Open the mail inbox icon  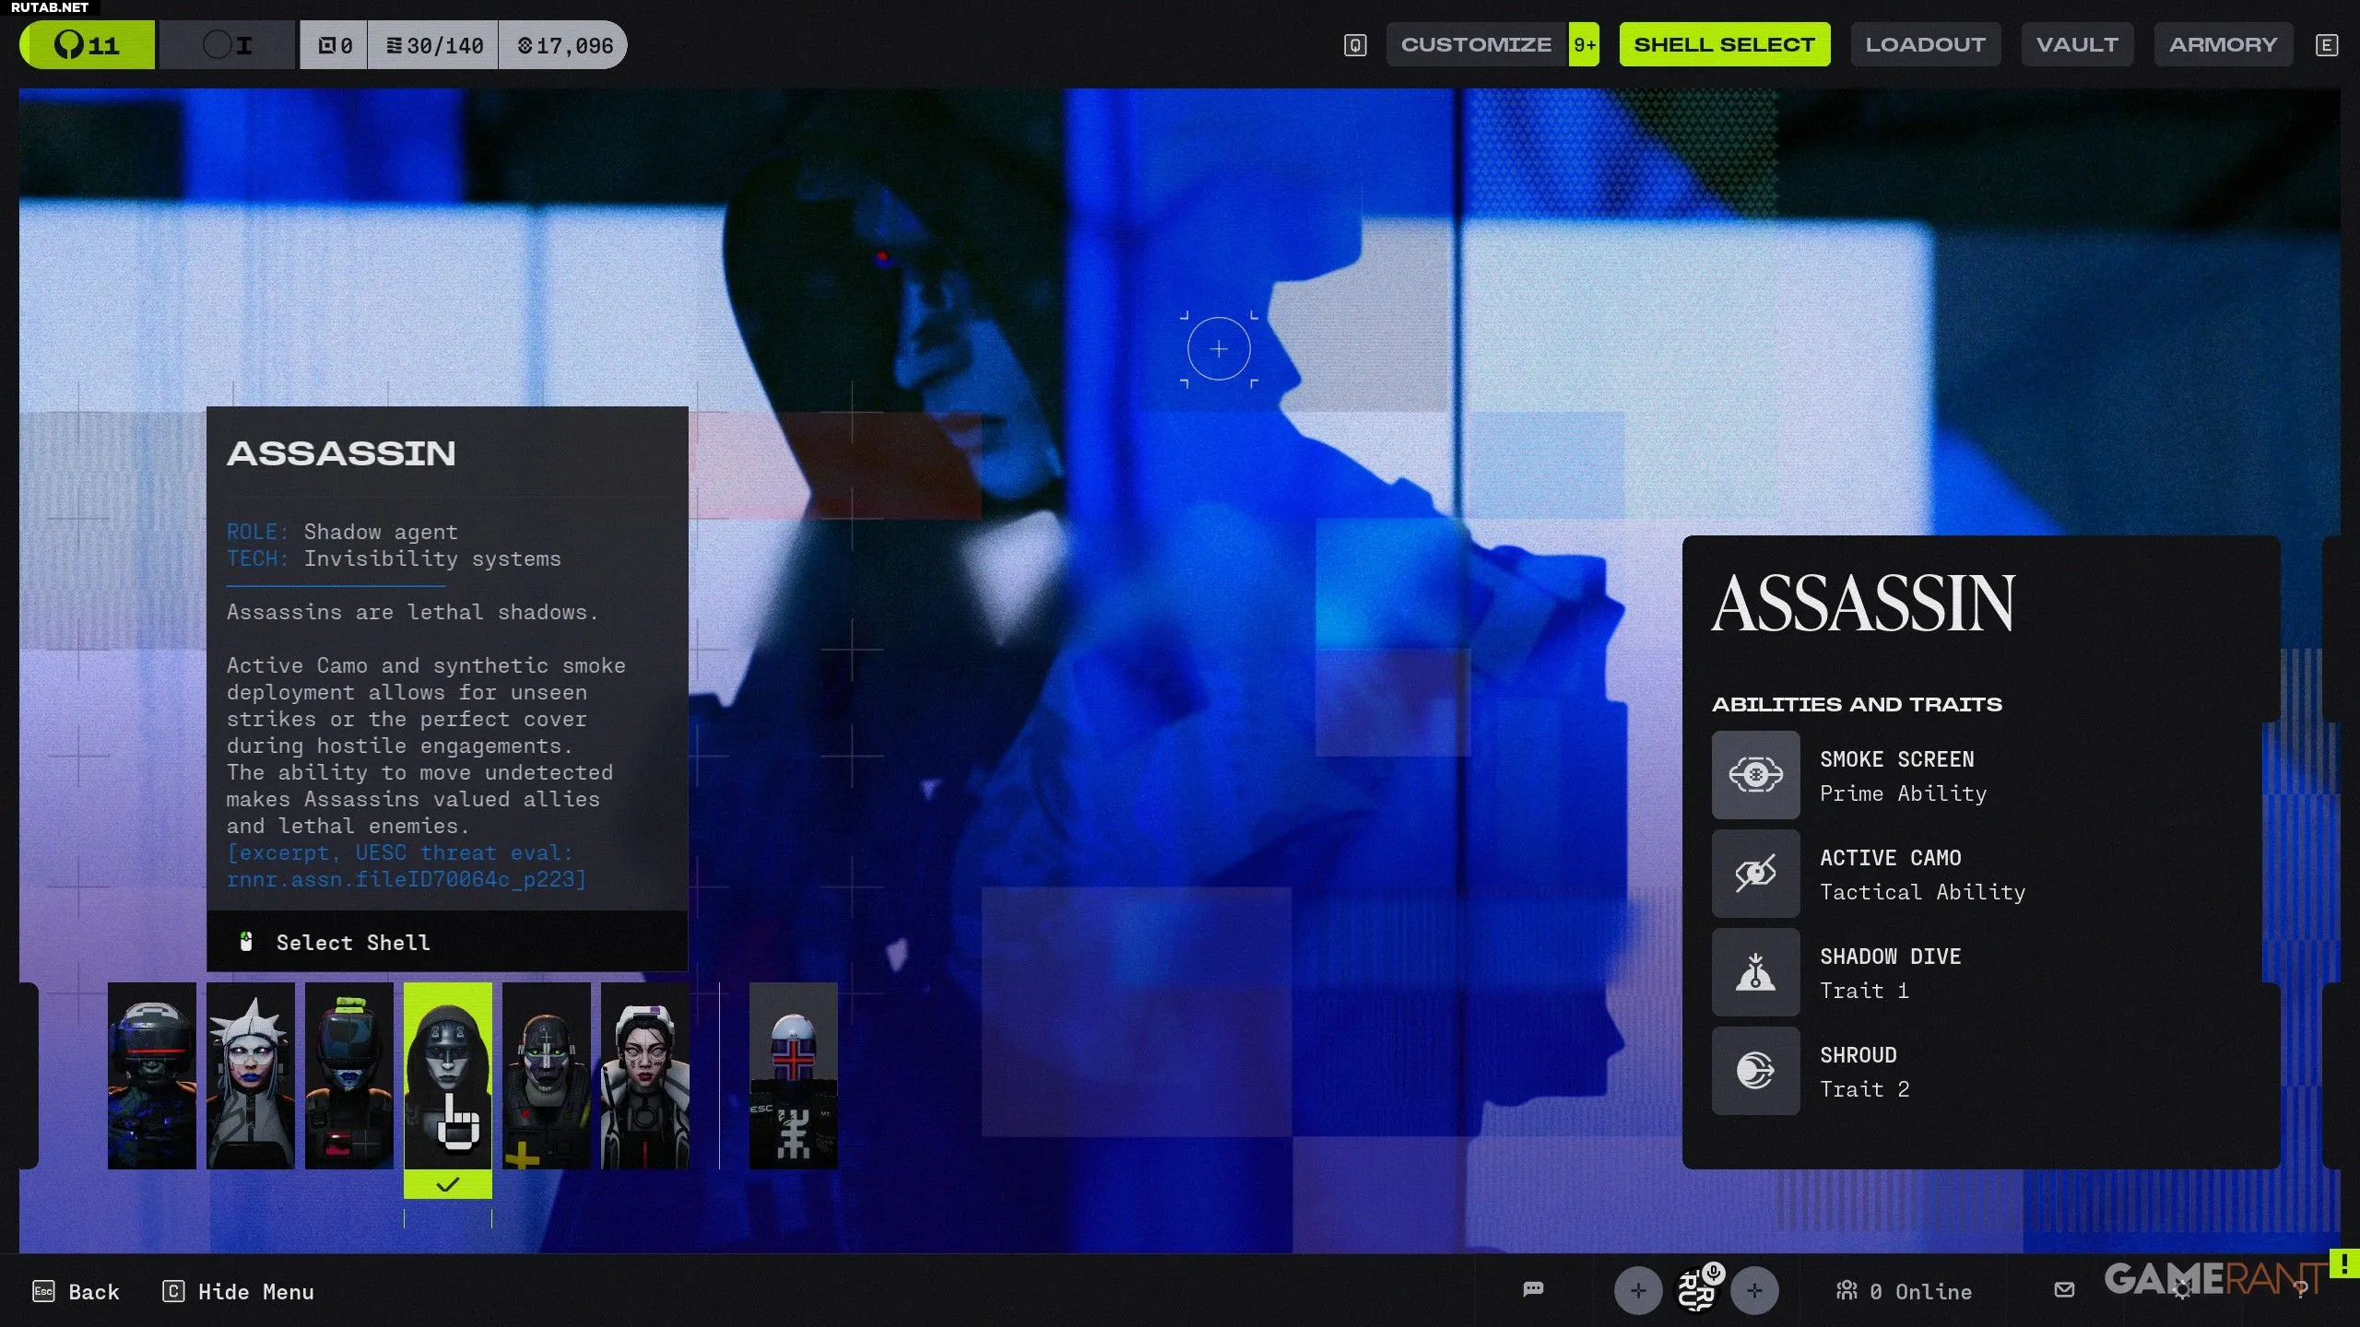[2064, 1290]
